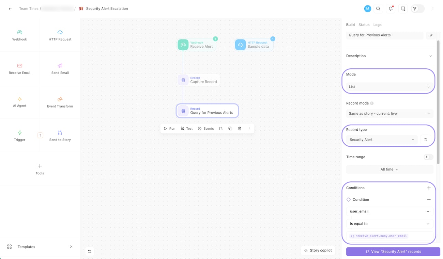Select the Query for Previous Alerts node
This screenshot has height=259, width=443.
[207, 111]
